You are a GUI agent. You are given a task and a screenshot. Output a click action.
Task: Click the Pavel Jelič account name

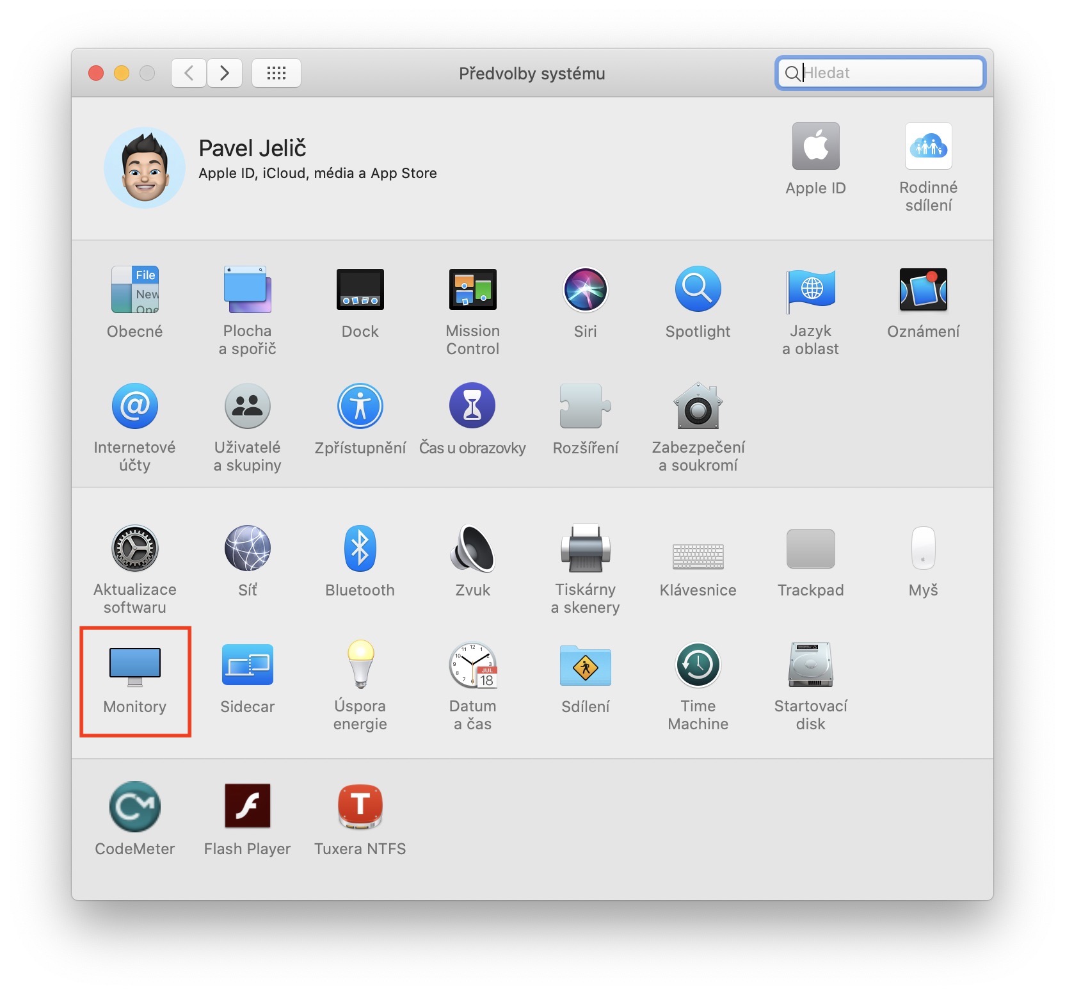[253, 149]
